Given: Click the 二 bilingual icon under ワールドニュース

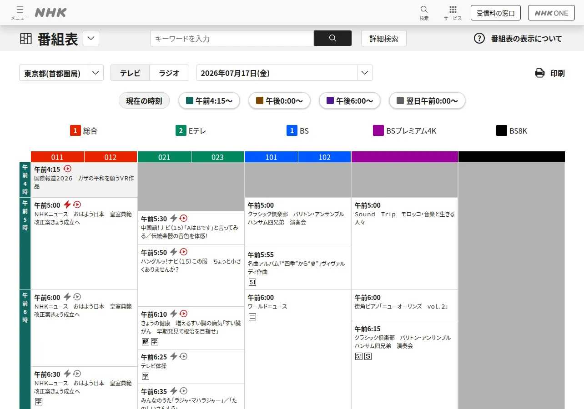Looking at the screenshot, I should 252,317.
